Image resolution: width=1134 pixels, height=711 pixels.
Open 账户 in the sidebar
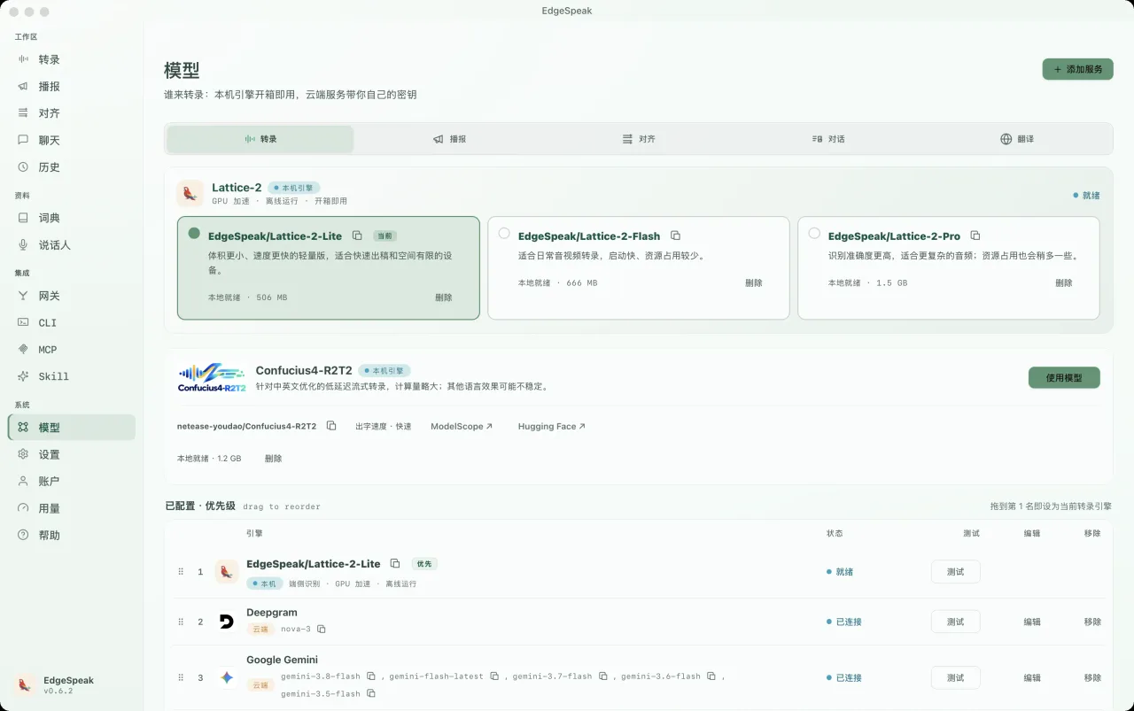click(72, 482)
